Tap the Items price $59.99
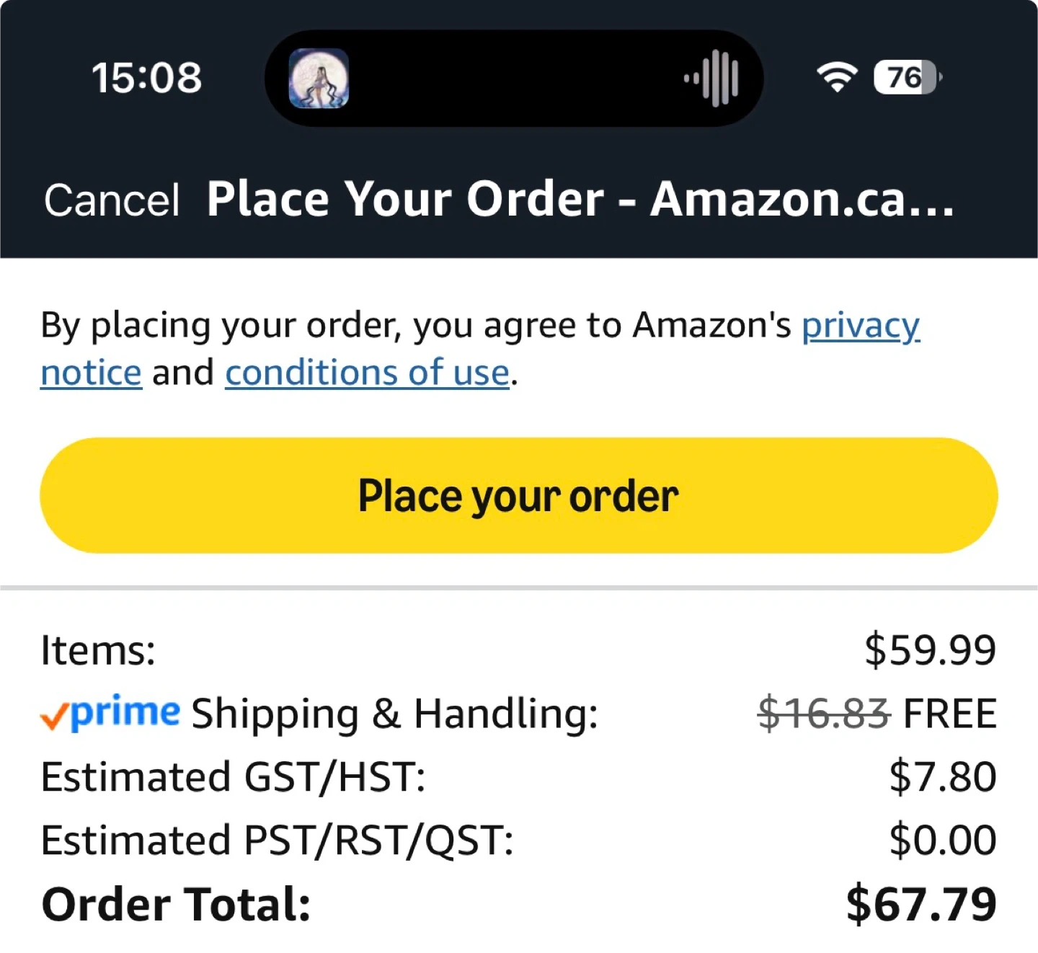The height and width of the screenshot is (953, 1038). coord(930,650)
